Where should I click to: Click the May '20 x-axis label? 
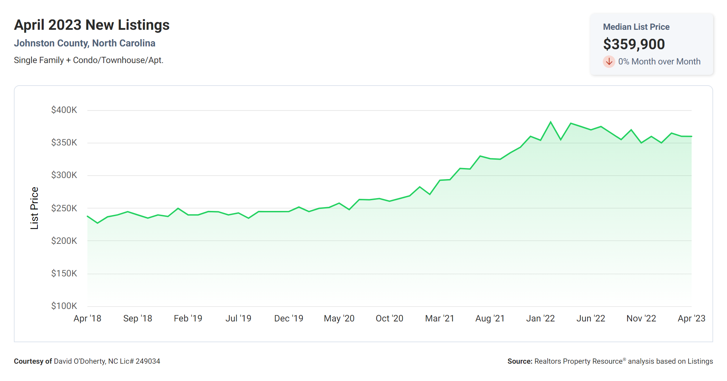pos(339,319)
